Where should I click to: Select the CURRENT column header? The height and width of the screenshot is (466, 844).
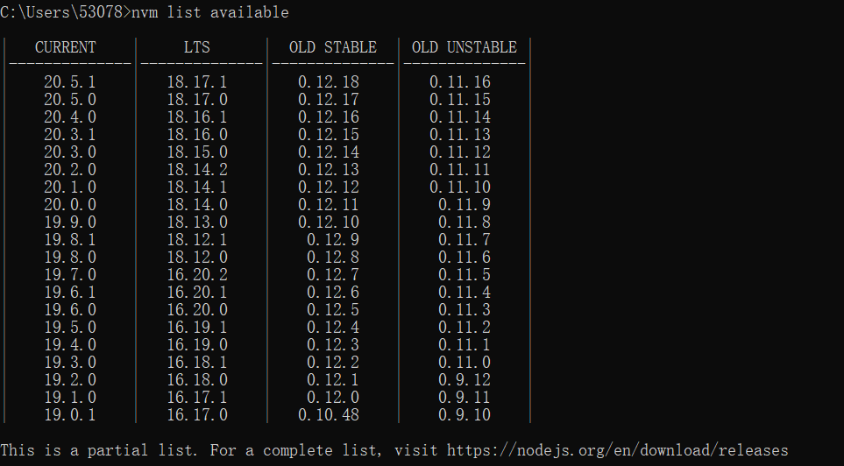[x=66, y=47]
